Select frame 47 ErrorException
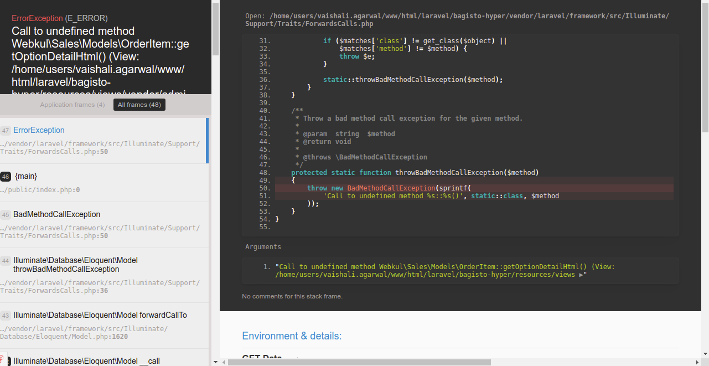This screenshot has width=709, height=366. tap(103, 141)
